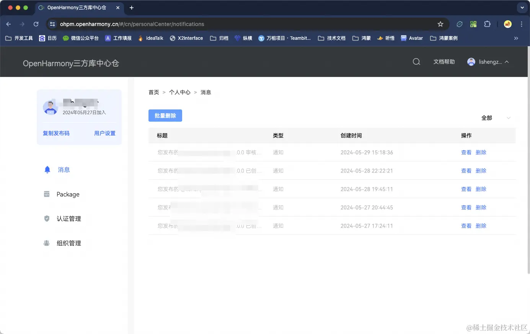Screen dimensions: 530x334
Task: Click the user avatar in page header
Action: [x=471, y=62]
